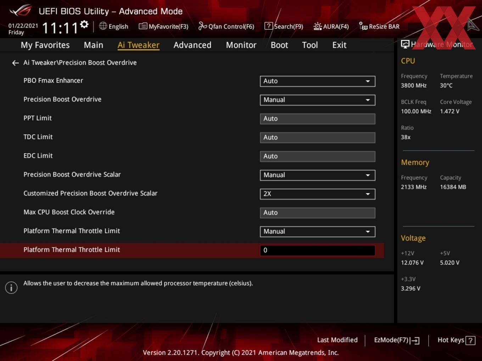Open Platform Thermal Throttle Limit Manual dropdown
The image size is (482, 361).
[x=318, y=231]
